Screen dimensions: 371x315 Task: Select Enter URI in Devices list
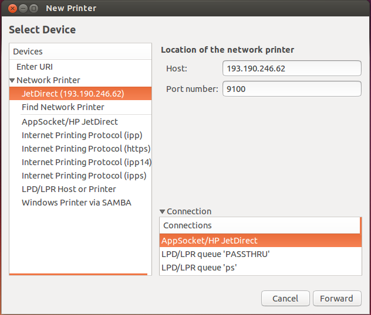35,67
